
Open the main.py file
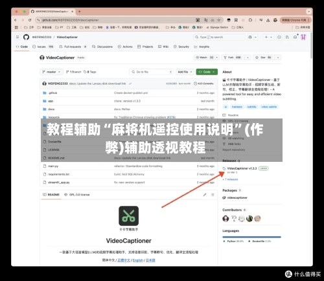(x=53, y=166)
